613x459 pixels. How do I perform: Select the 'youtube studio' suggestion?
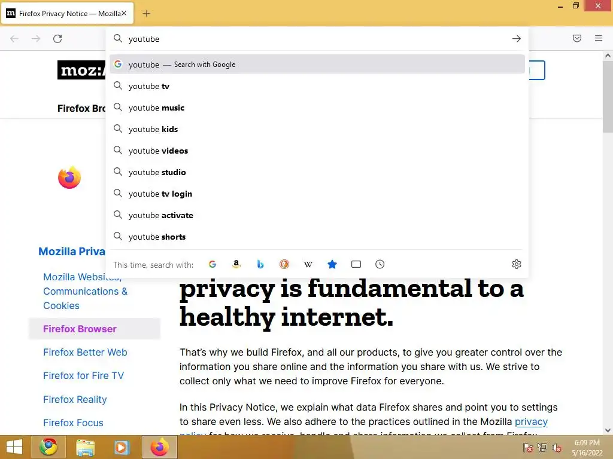pyautogui.click(x=317, y=172)
